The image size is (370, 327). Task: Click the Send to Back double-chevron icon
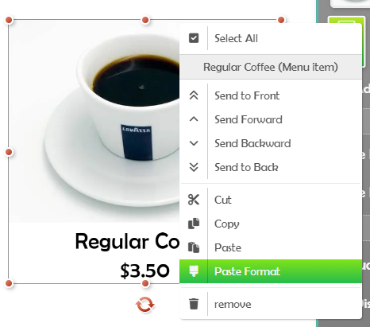[194, 167]
